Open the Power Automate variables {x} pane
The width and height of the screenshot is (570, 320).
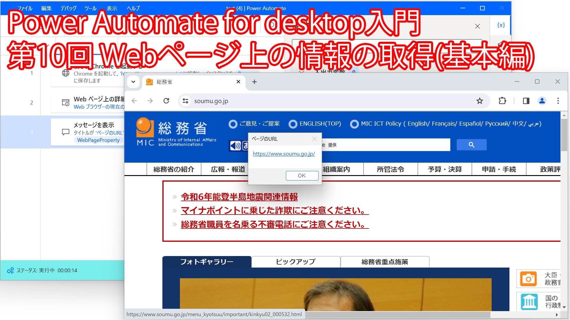tap(501, 25)
